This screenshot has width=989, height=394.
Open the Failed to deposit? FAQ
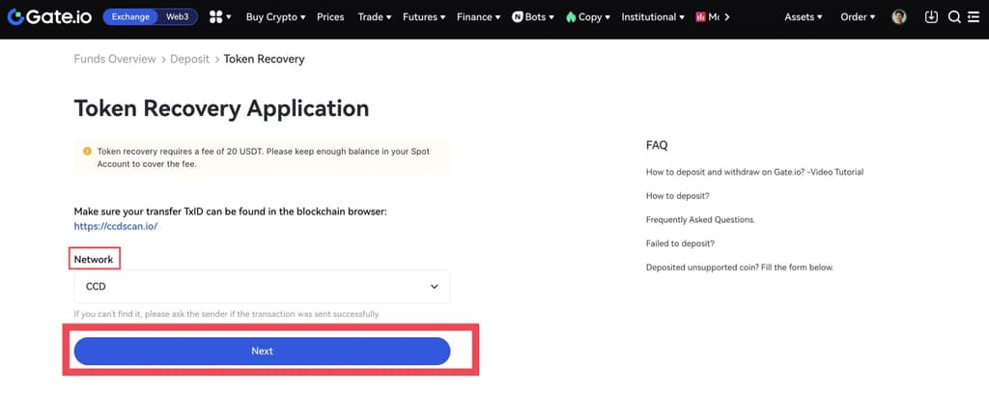click(680, 243)
